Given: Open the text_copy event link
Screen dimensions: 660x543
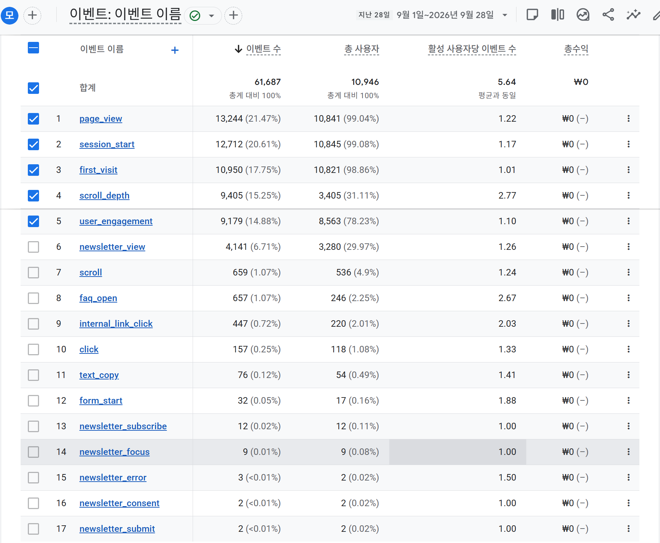Looking at the screenshot, I should coord(99,375).
